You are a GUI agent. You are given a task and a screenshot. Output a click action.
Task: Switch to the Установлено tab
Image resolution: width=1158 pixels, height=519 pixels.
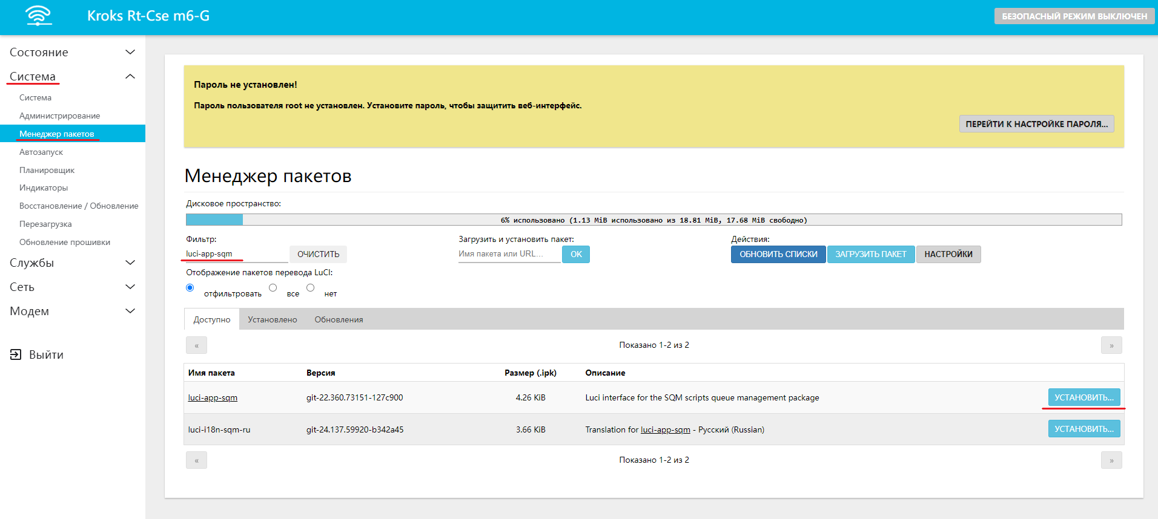(x=272, y=319)
